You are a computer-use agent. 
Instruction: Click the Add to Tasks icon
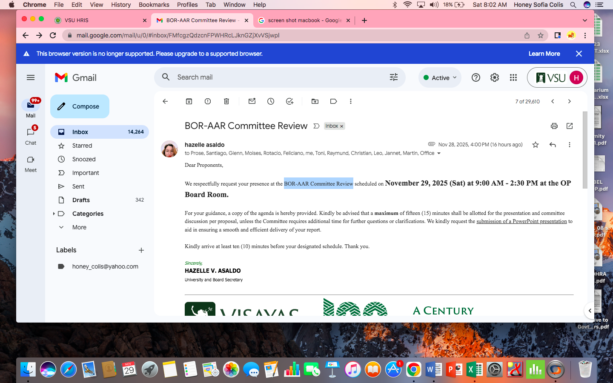click(x=289, y=101)
